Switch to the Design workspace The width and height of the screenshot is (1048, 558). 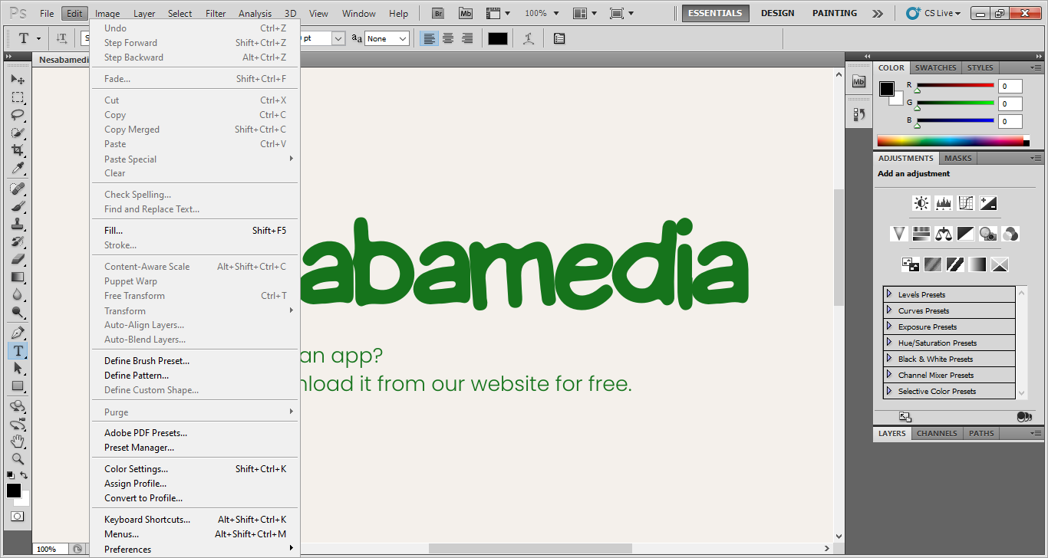tap(777, 13)
